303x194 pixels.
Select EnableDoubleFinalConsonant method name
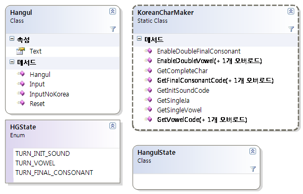point(198,51)
